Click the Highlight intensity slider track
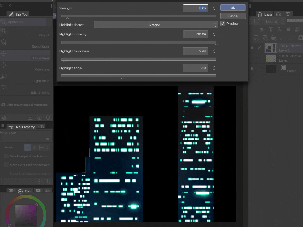This screenshot has width=303, height=227. click(137, 42)
